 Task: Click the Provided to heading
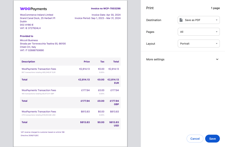27,36
